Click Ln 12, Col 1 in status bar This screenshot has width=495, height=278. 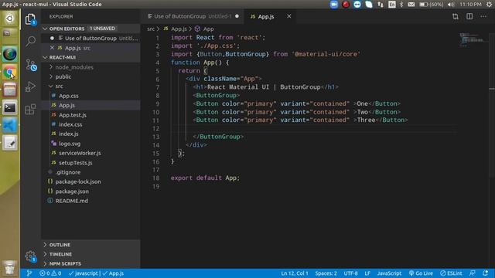pyautogui.click(x=295, y=273)
